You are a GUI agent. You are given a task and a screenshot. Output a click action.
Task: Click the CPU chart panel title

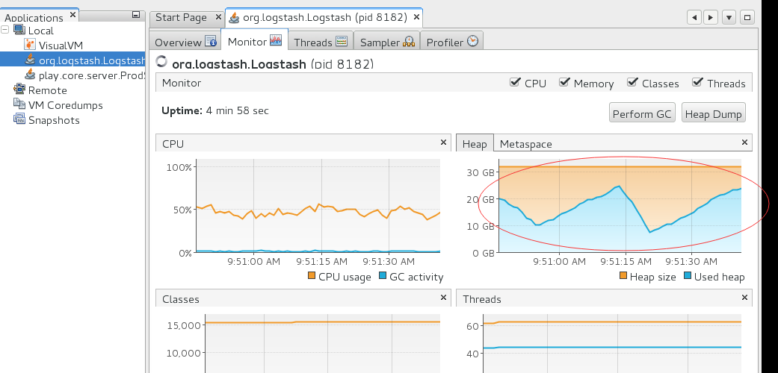tap(173, 144)
